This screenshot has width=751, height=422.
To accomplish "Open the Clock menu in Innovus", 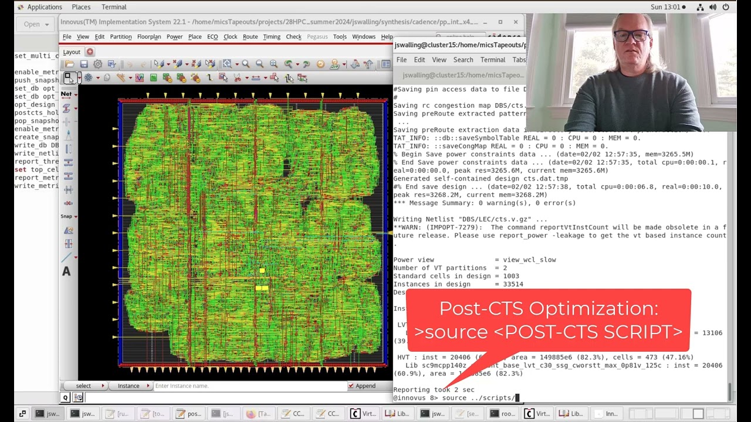I will 230,36.
